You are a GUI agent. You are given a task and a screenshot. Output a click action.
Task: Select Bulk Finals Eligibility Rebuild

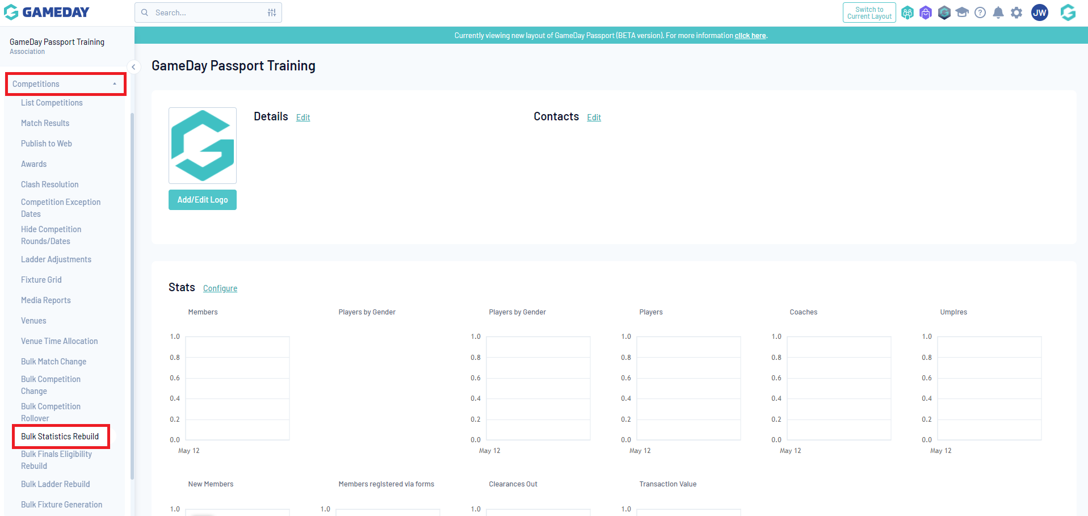coord(56,460)
